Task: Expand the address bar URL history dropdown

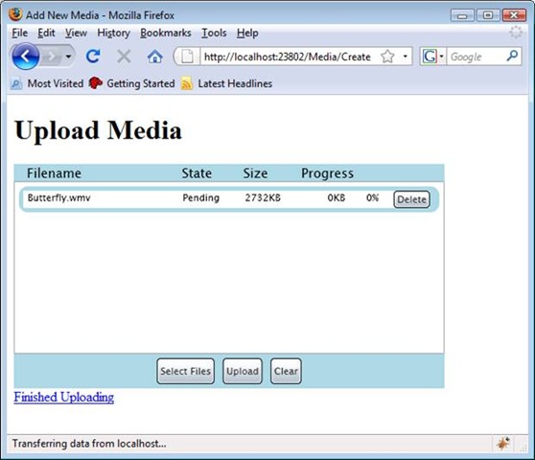Action: 405,56
